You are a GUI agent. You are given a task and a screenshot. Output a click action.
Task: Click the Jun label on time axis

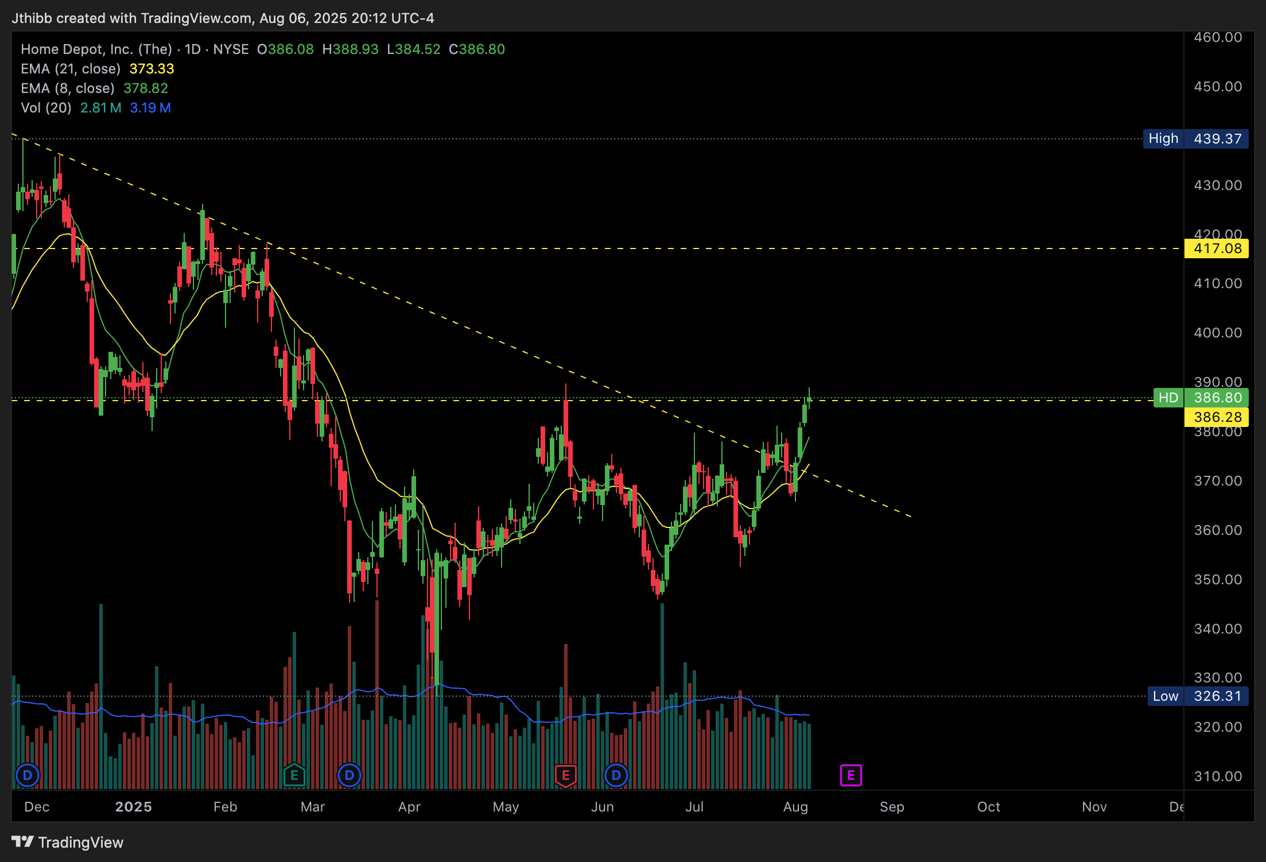[603, 807]
